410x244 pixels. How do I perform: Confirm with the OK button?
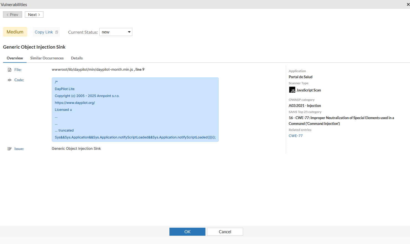click(x=187, y=232)
